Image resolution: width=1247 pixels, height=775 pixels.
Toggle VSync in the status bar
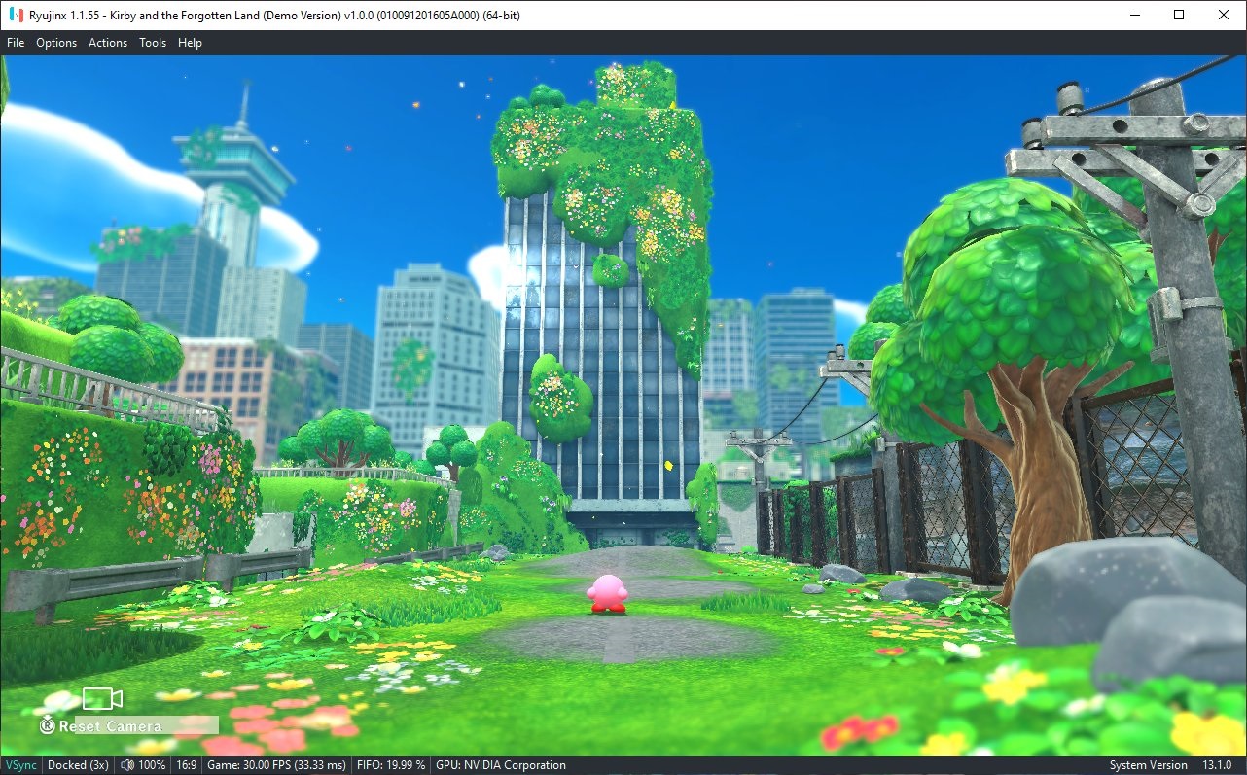click(x=20, y=765)
